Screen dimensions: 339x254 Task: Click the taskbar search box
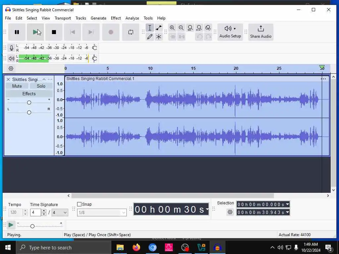64,247
